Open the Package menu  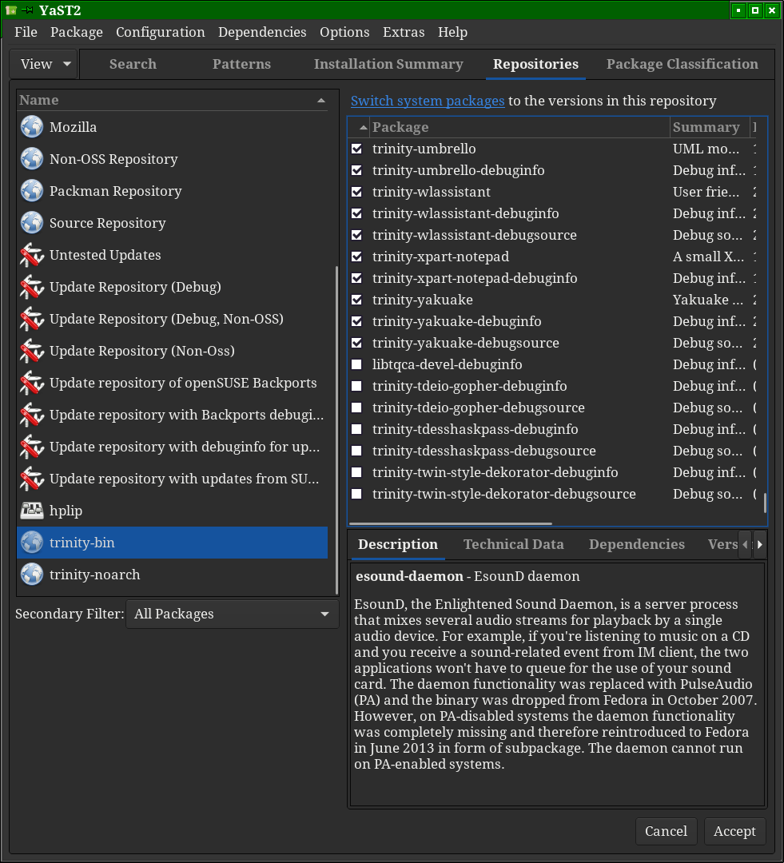77,32
